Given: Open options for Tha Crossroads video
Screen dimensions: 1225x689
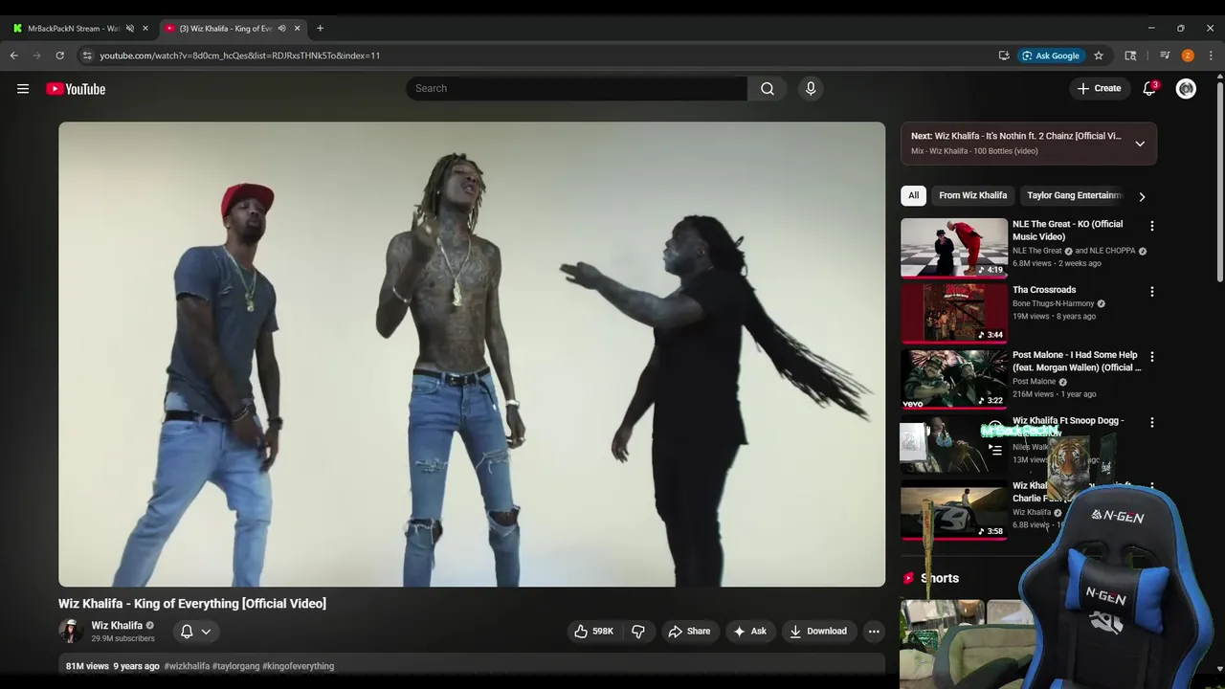Looking at the screenshot, I should (1152, 291).
